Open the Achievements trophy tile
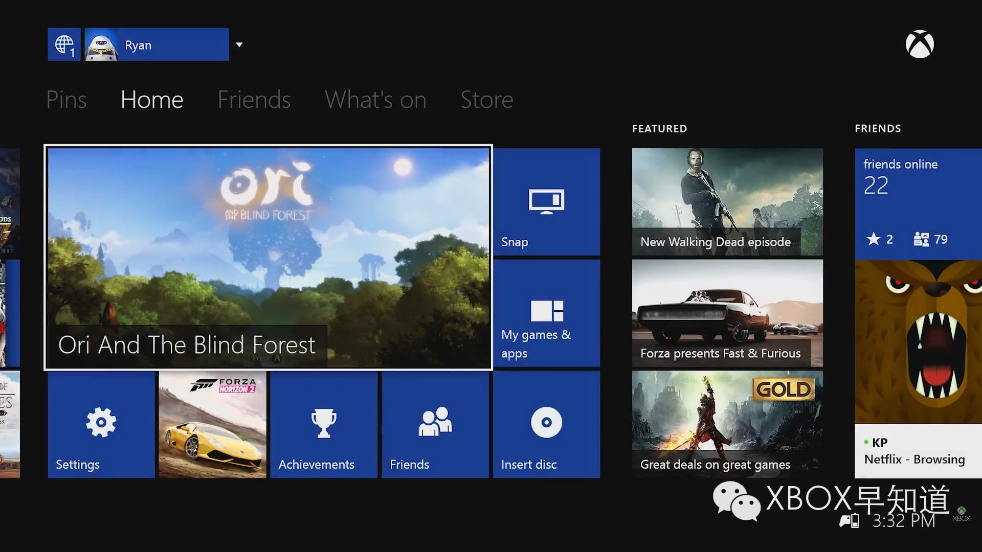The width and height of the screenshot is (982, 552). 323,424
